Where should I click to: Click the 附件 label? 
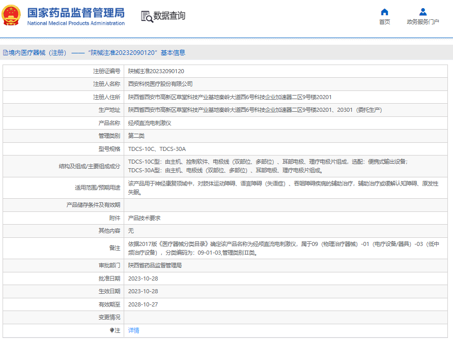pos(115,218)
